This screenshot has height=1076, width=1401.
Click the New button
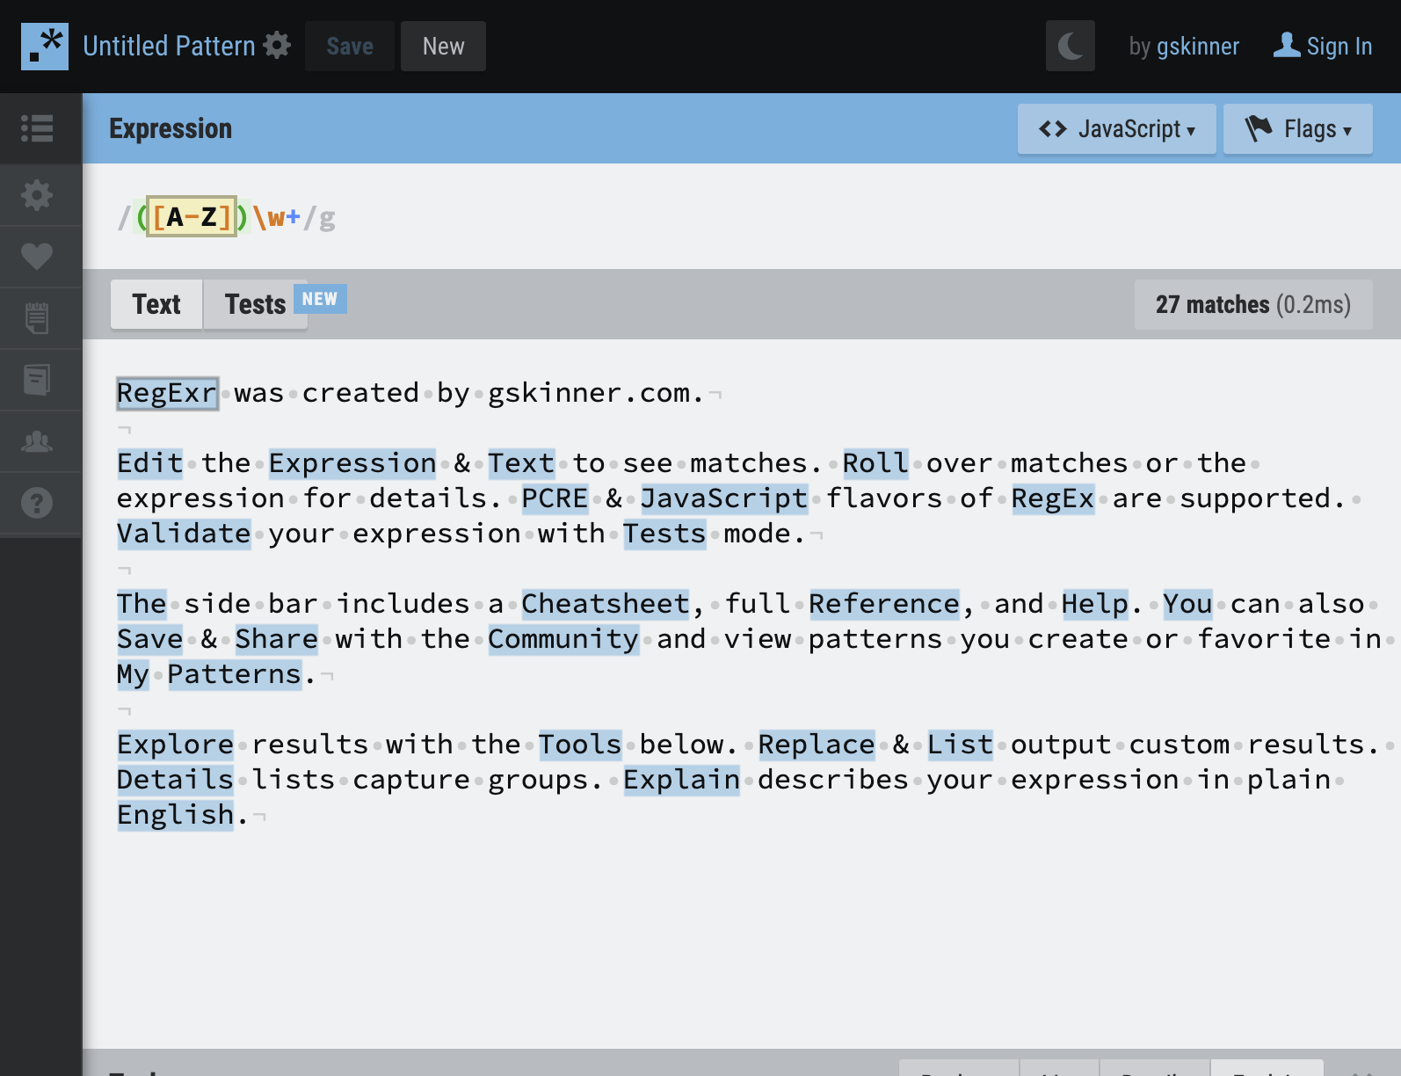pos(443,46)
